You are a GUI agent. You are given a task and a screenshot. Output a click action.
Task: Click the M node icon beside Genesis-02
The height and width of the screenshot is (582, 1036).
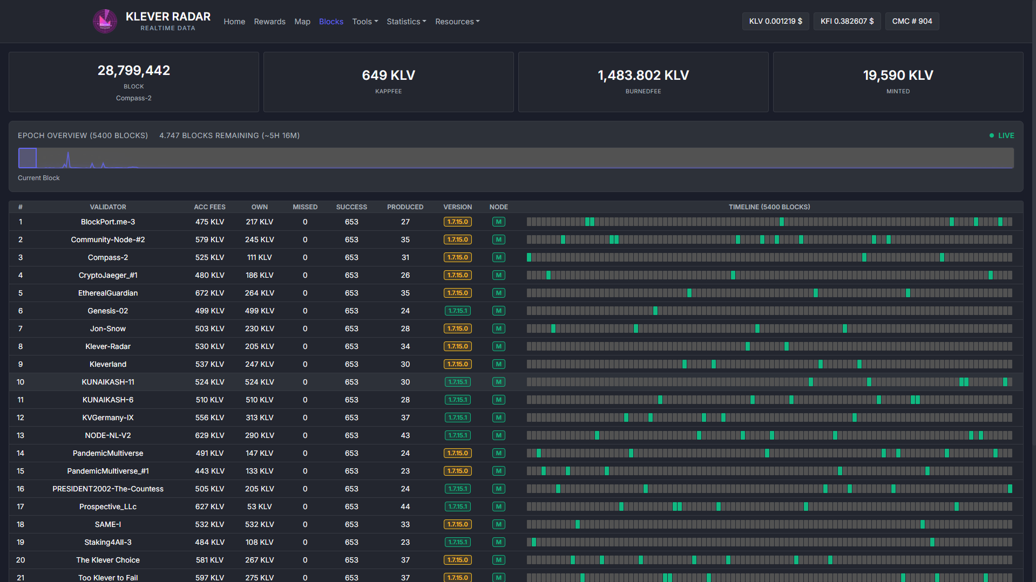[498, 311]
